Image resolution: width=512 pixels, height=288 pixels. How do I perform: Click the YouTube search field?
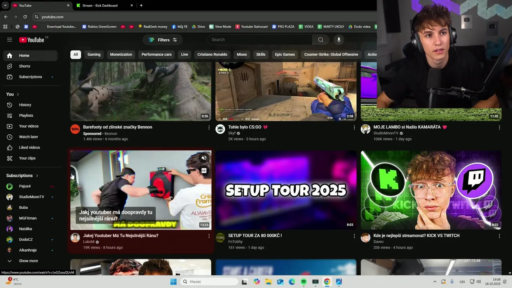(x=260, y=40)
